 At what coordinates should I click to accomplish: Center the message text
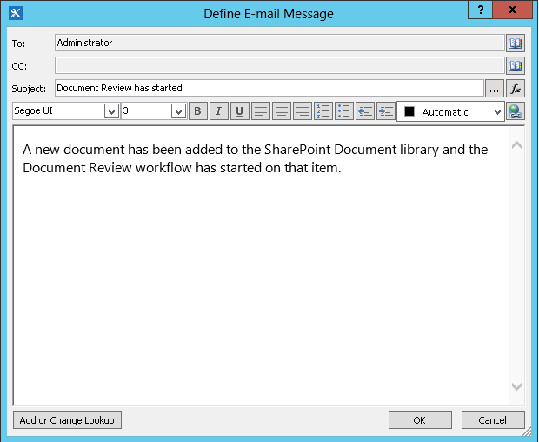click(282, 111)
